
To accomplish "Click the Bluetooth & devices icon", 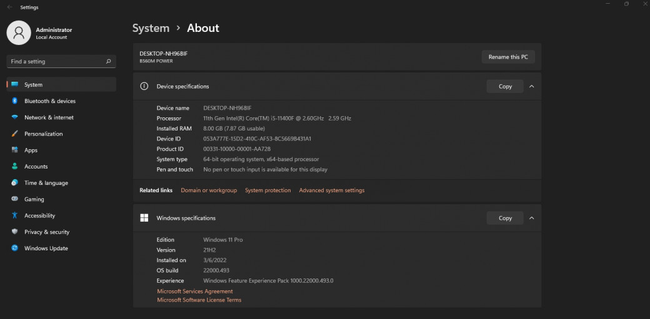I will pyautogui.click(x=14, y=101).
